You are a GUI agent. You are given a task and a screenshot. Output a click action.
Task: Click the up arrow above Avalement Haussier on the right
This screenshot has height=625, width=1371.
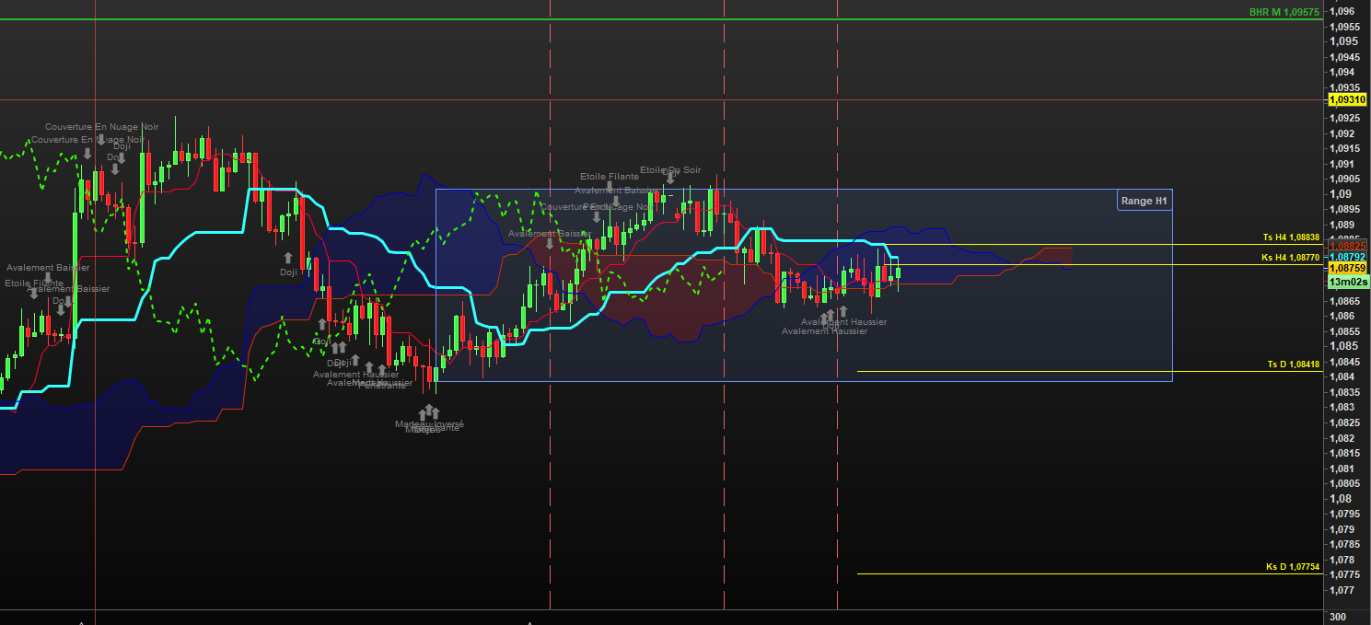pos(842,311)
